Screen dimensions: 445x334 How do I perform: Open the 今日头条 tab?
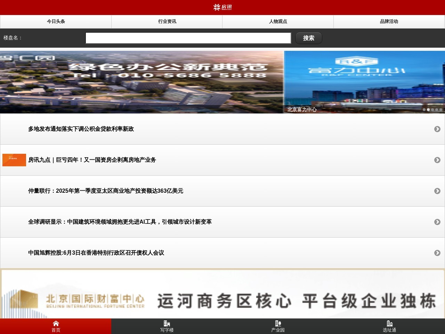click(56, 22)
